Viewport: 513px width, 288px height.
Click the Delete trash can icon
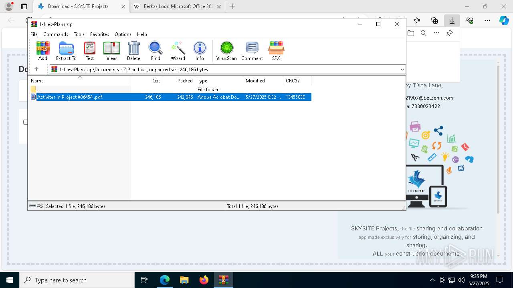(x=133, y=51)
